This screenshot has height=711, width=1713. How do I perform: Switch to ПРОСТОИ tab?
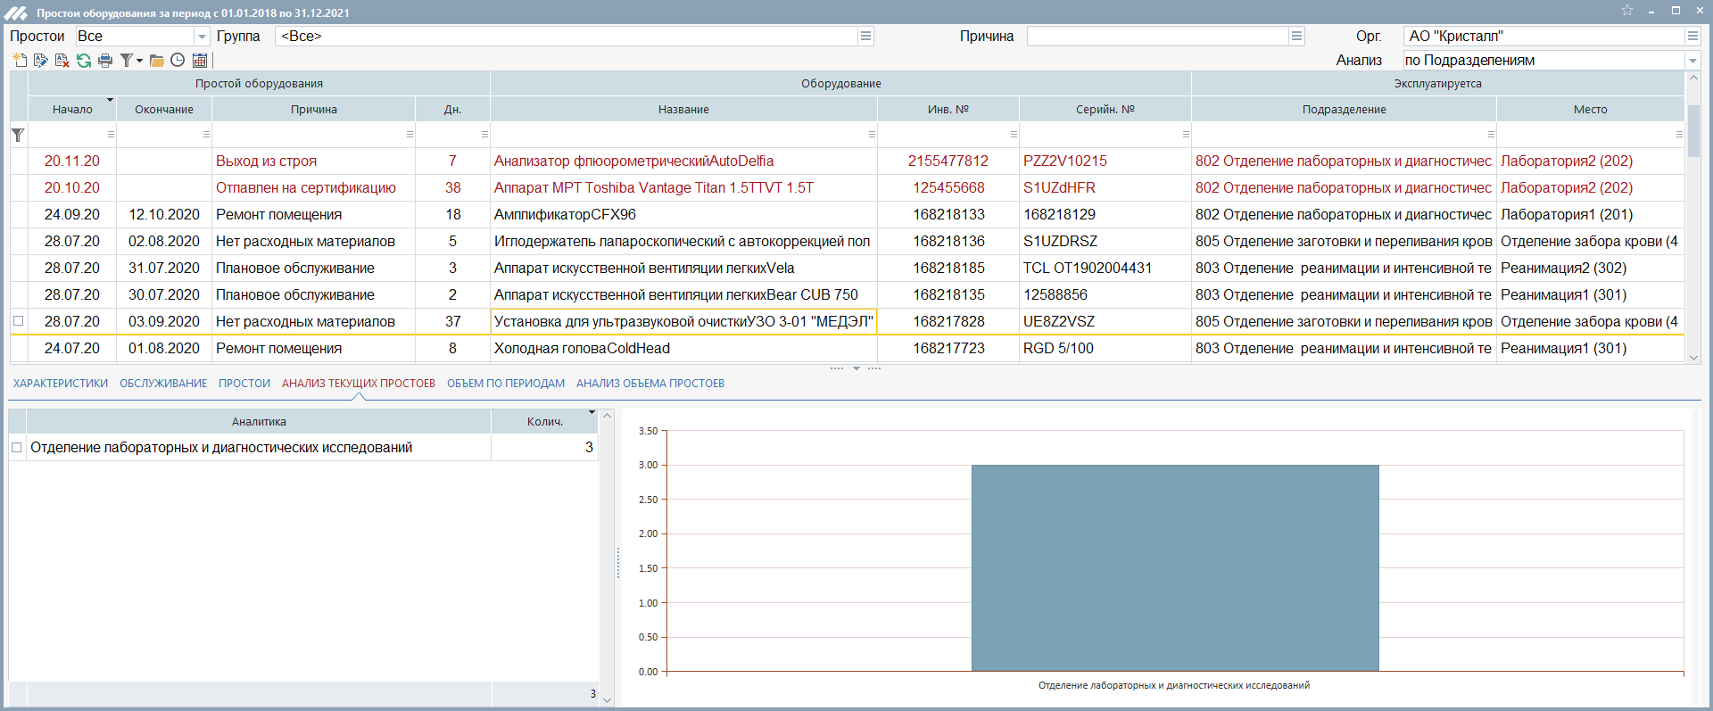[244, 384]
